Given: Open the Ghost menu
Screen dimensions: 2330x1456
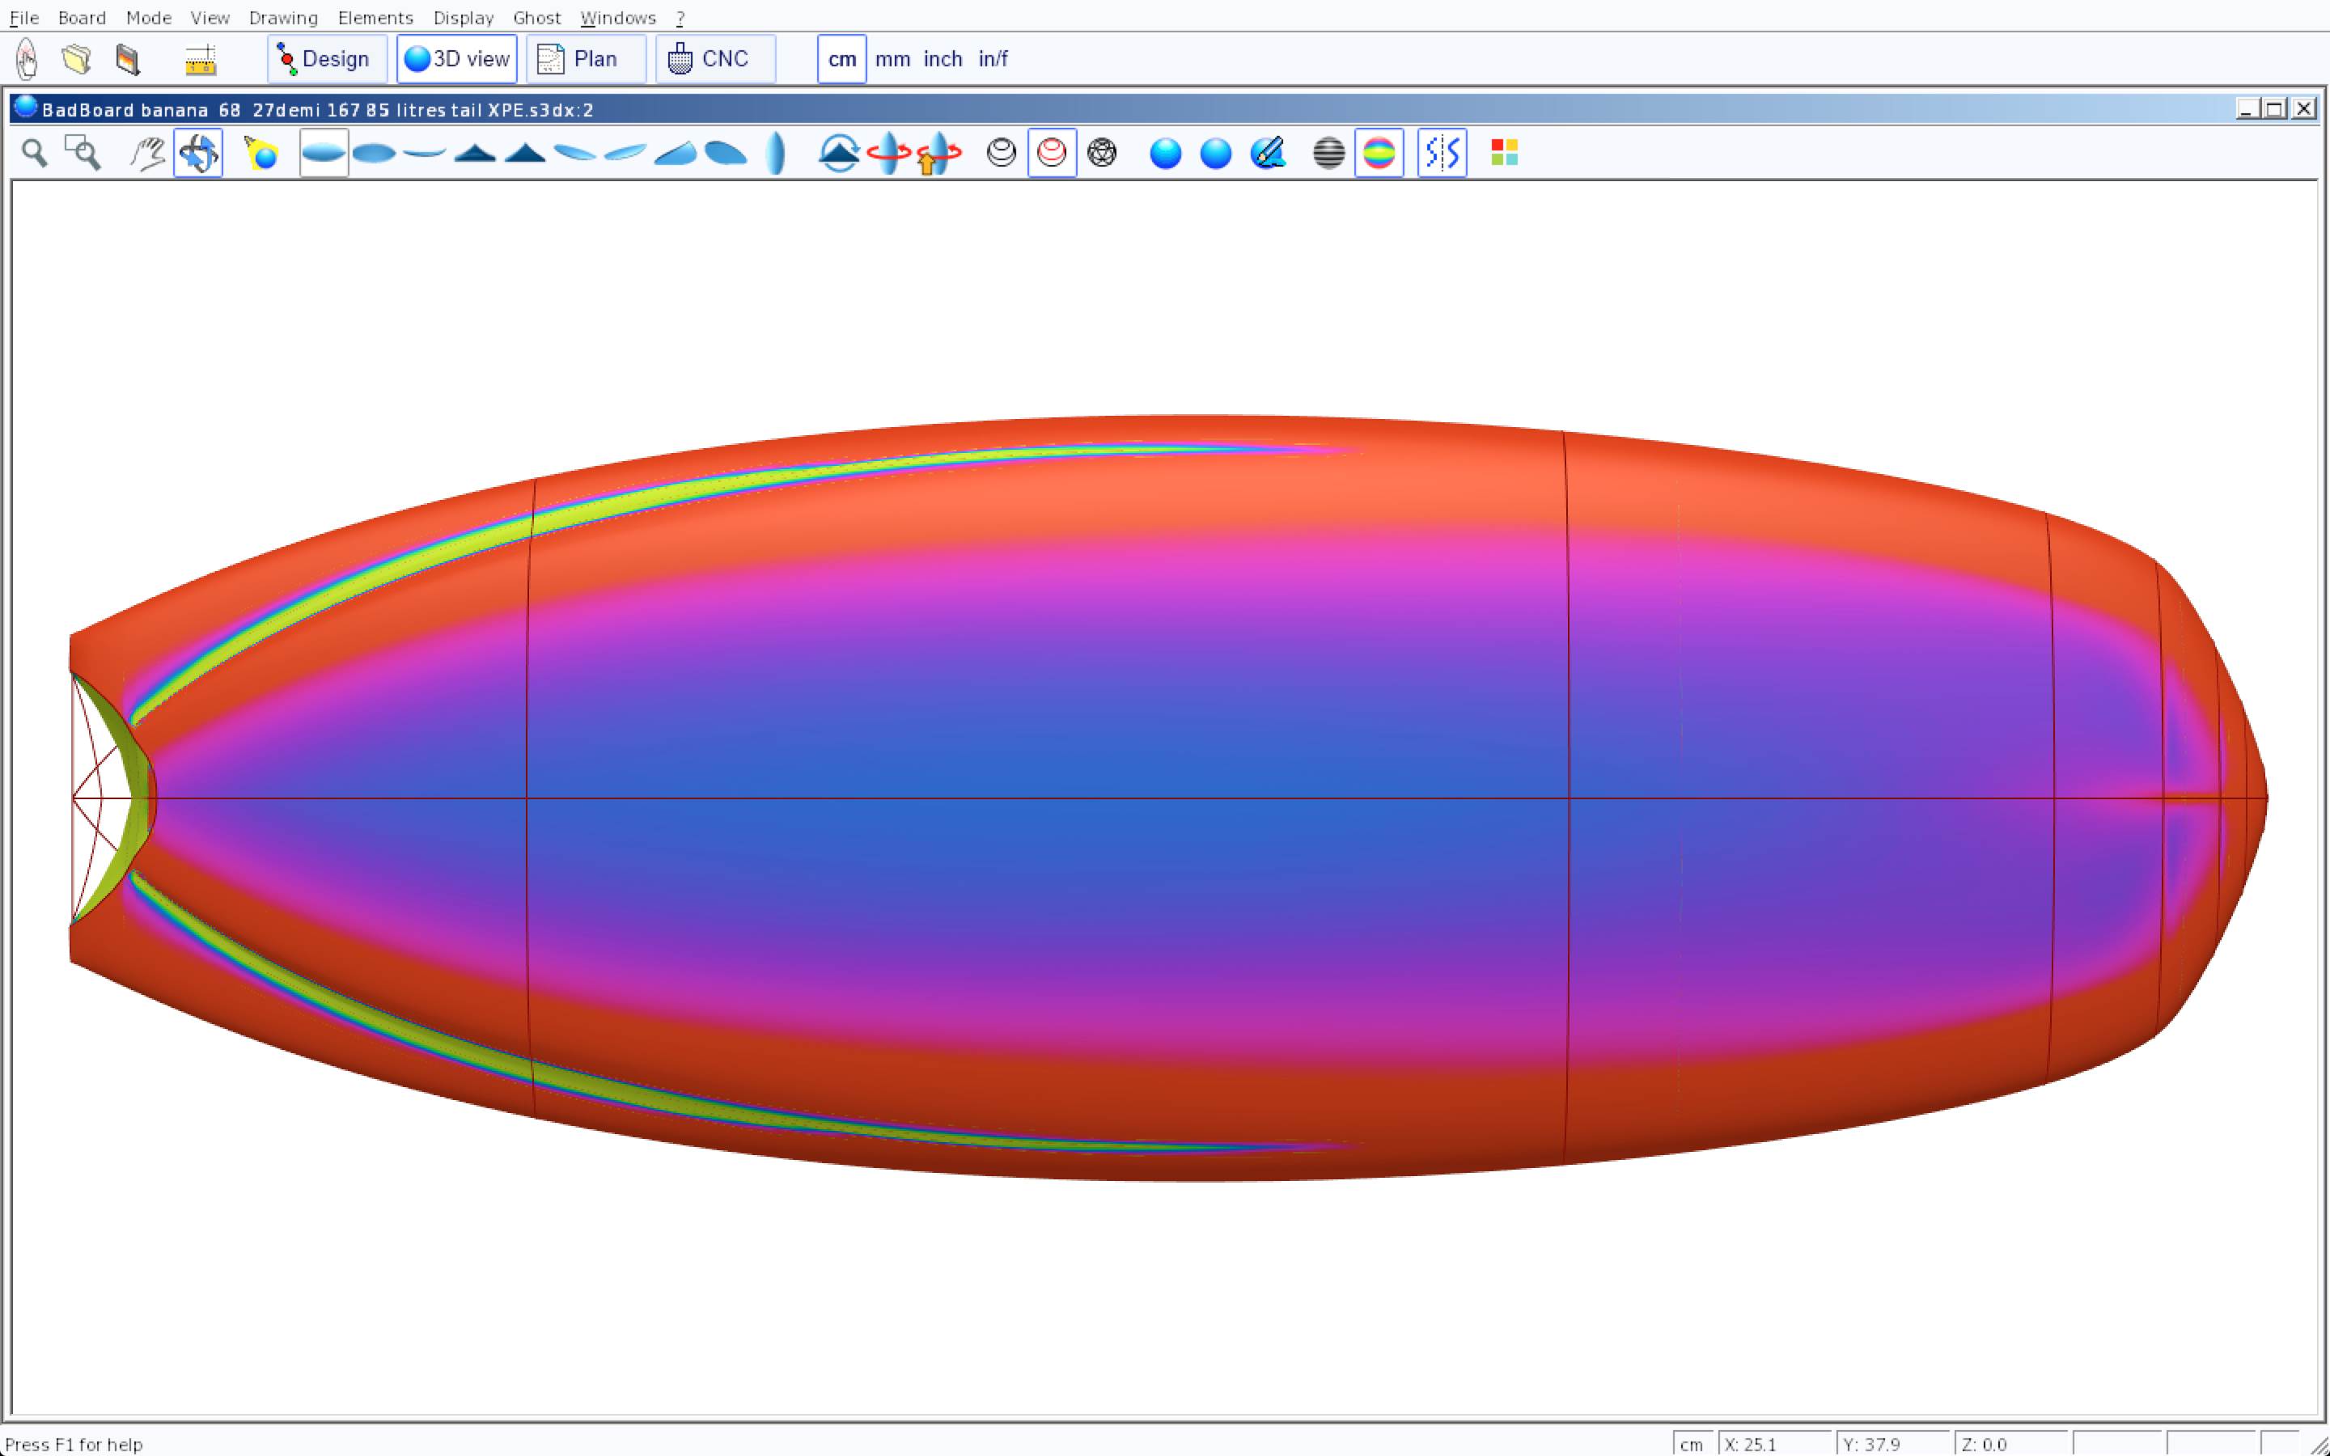Looking at the screenshot, I should [x=536, y=17].
